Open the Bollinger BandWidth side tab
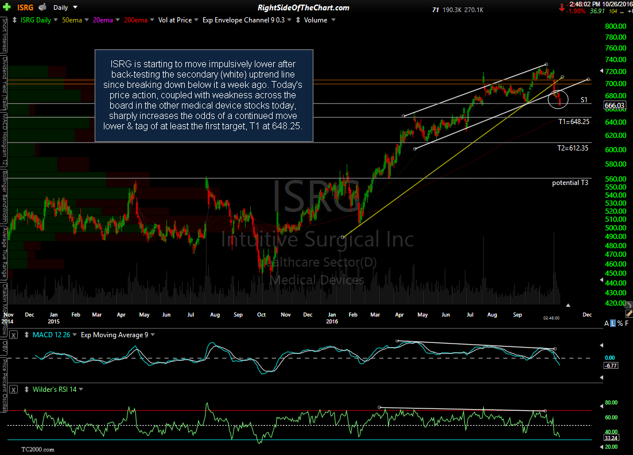Viewport: 633px width, 455px height. point(4,197)
